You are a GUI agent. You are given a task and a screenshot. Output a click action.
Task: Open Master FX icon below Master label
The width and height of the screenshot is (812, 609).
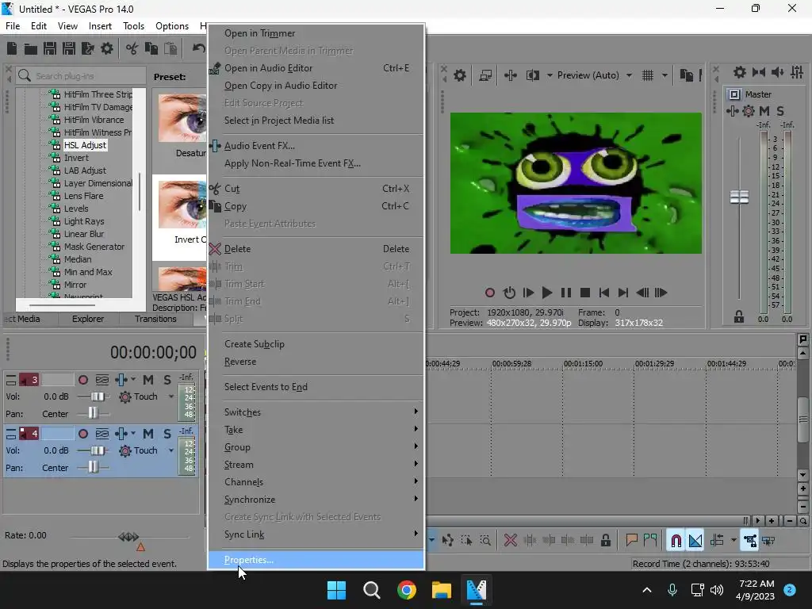(x=733, y=111)
